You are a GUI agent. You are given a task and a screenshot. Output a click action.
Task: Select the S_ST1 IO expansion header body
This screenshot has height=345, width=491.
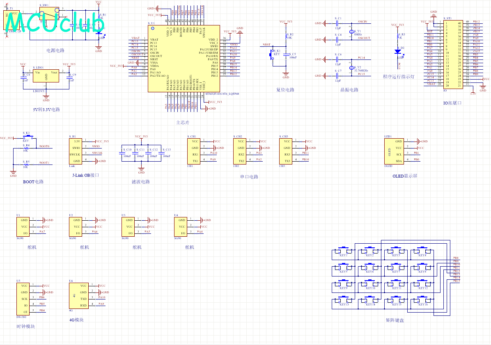tap(453, 55)
